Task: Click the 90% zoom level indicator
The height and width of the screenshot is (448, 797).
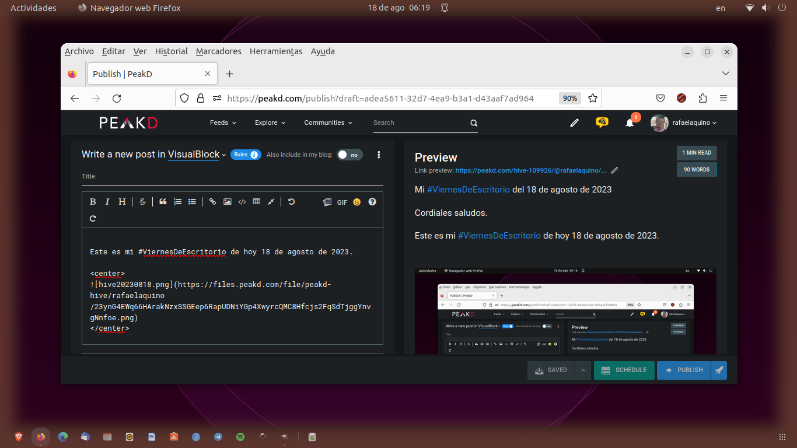Action: (570, 98)
